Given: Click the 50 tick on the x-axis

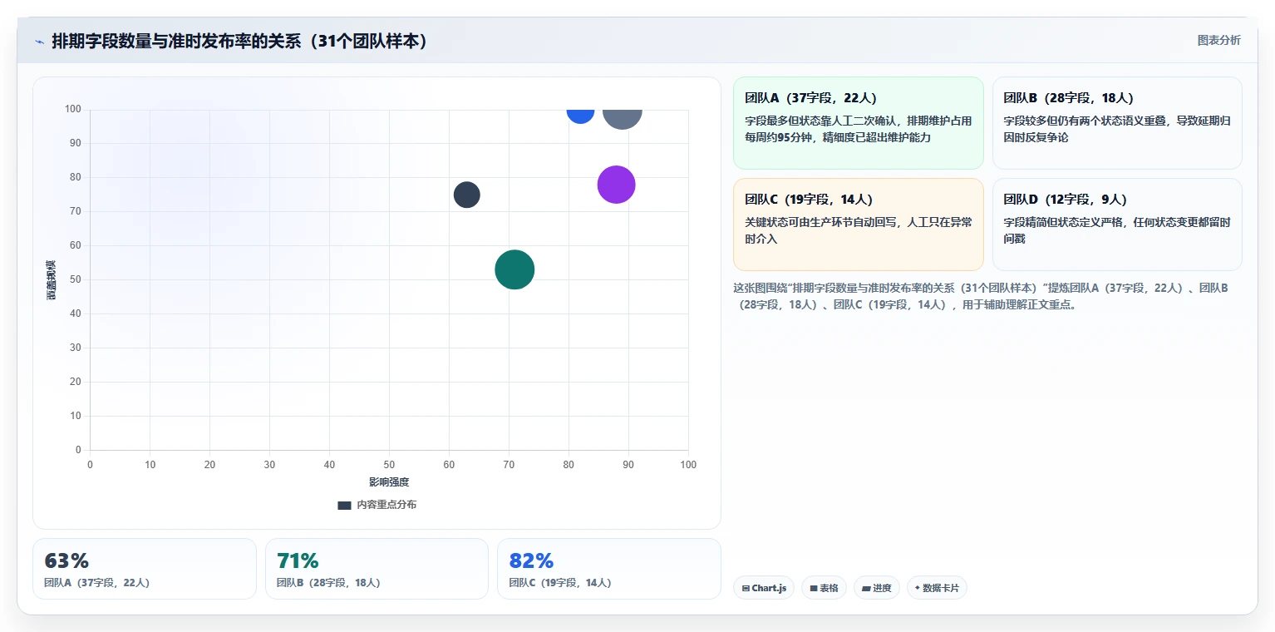Looking at the screenshot, I should pos(389,465).
